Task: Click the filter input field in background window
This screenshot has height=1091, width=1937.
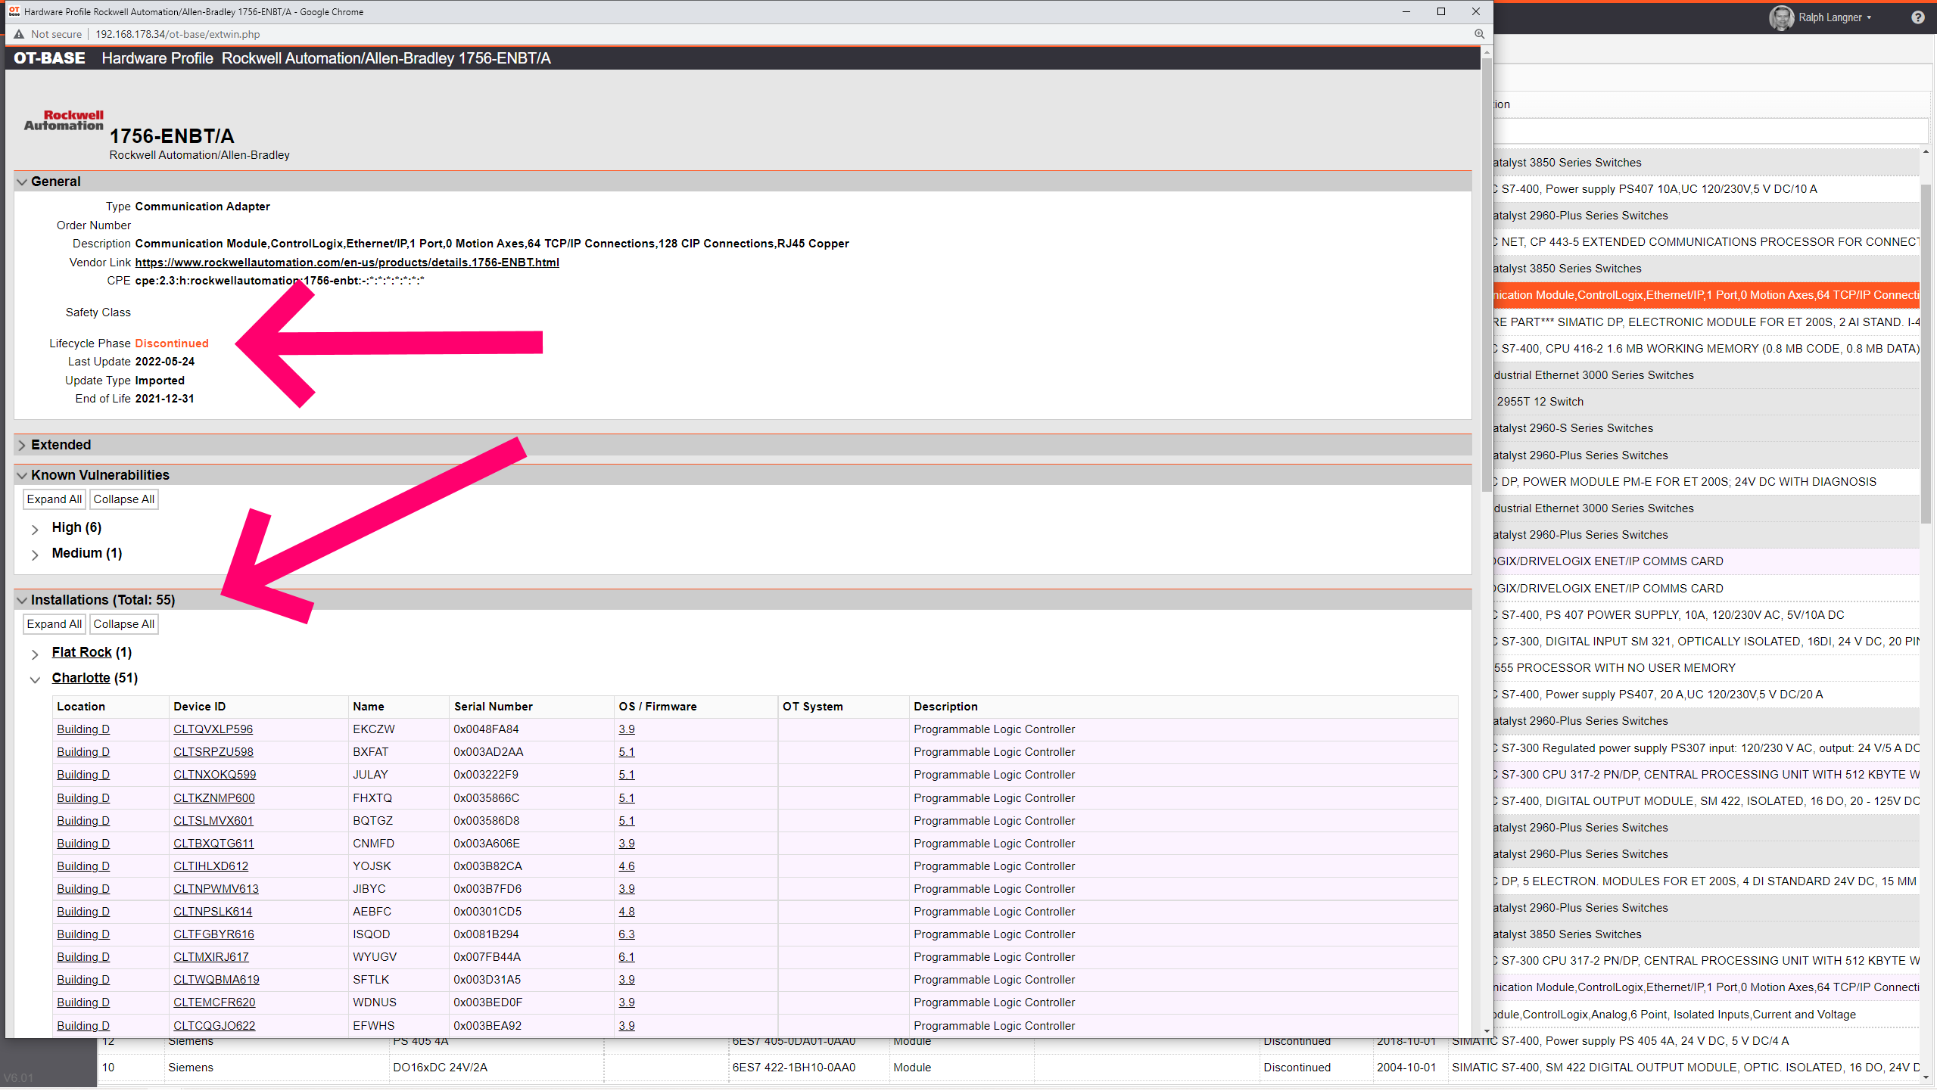Action: (1710, 131)
